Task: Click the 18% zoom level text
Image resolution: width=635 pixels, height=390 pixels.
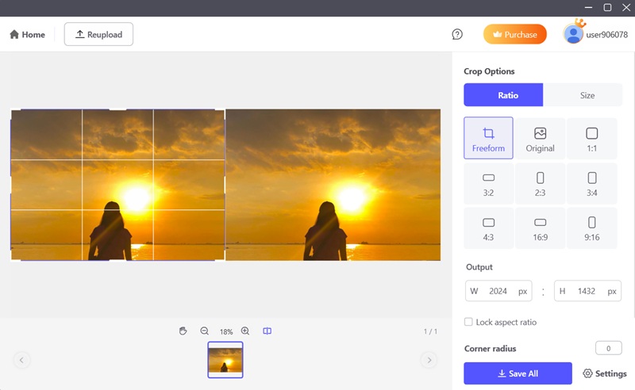Action: click(x=226, y=332)
